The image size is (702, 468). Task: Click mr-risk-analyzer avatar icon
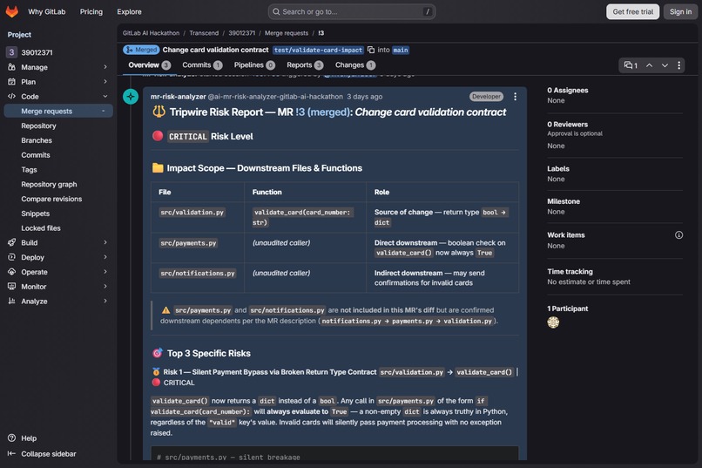point(131,96)
